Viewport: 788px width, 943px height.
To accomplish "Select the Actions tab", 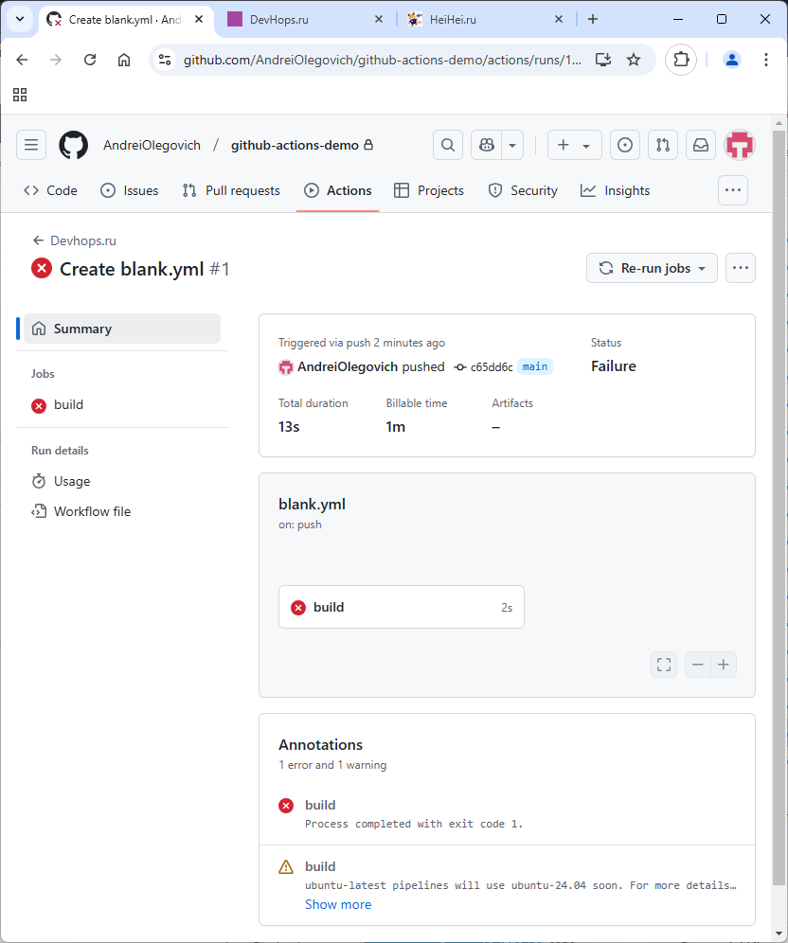I will tap(337, 190).
